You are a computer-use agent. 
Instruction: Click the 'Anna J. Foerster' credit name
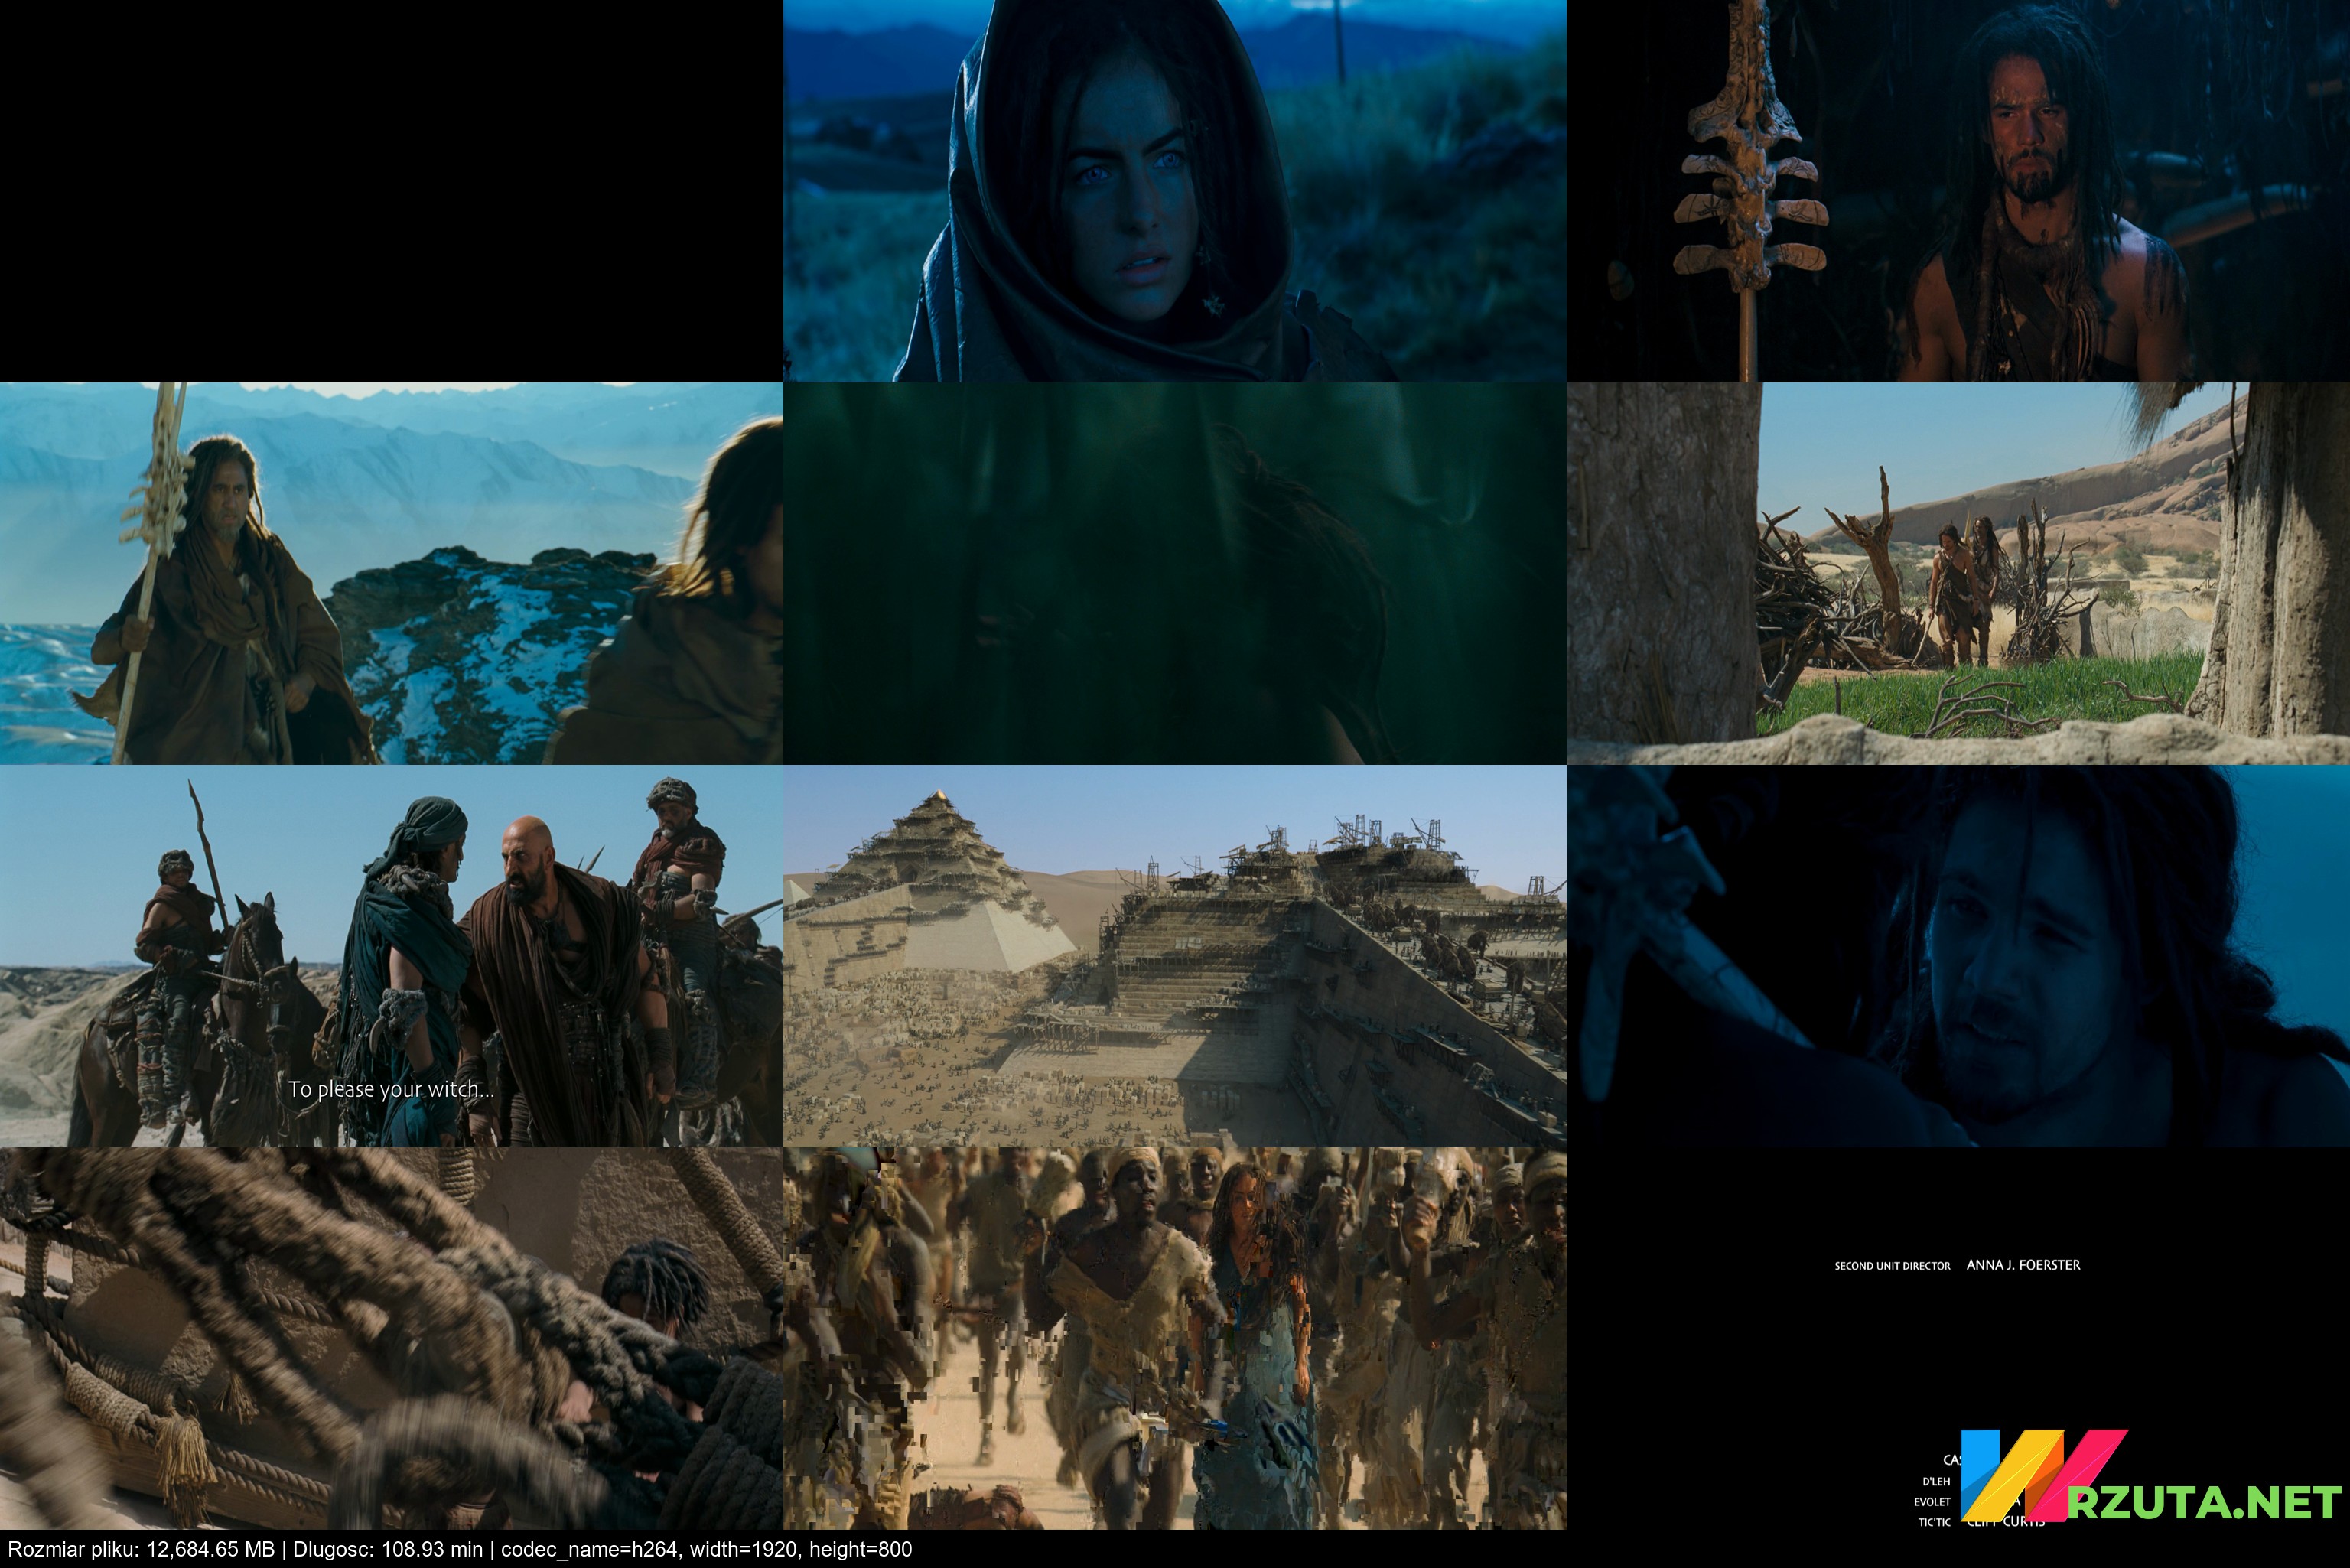click(x=2023, y=1265)
